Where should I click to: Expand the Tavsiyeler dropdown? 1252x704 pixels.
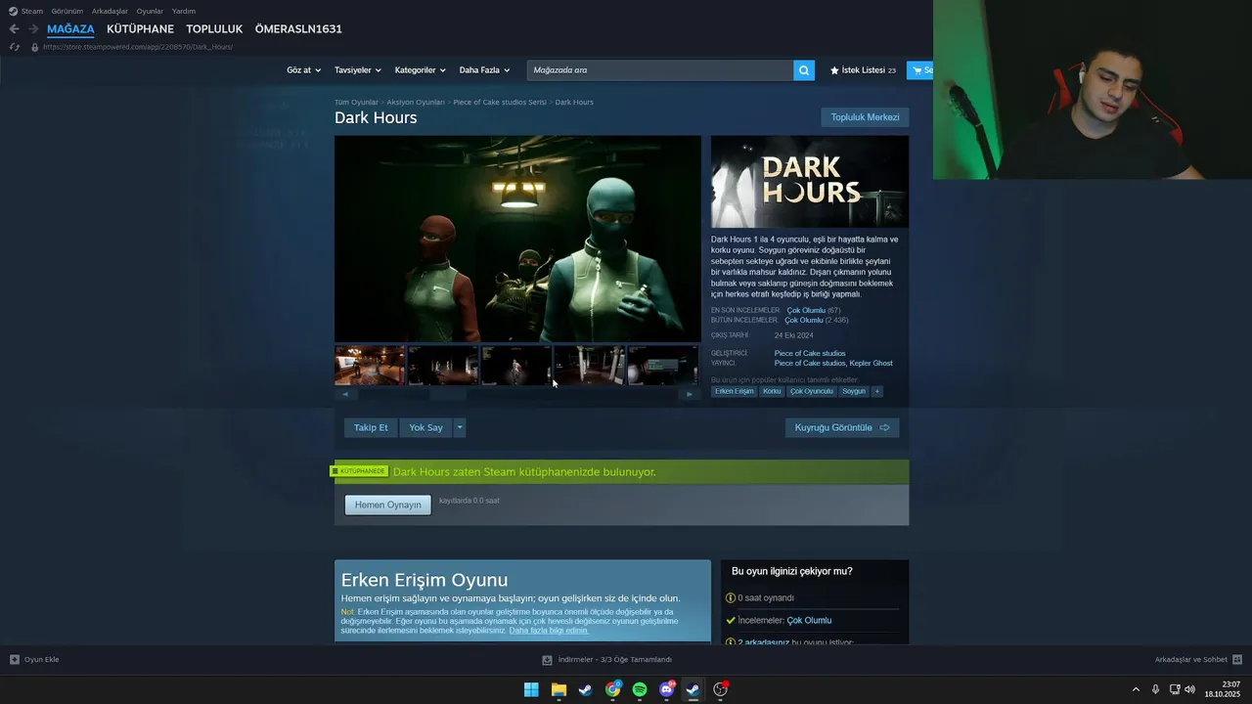[358, 70]
